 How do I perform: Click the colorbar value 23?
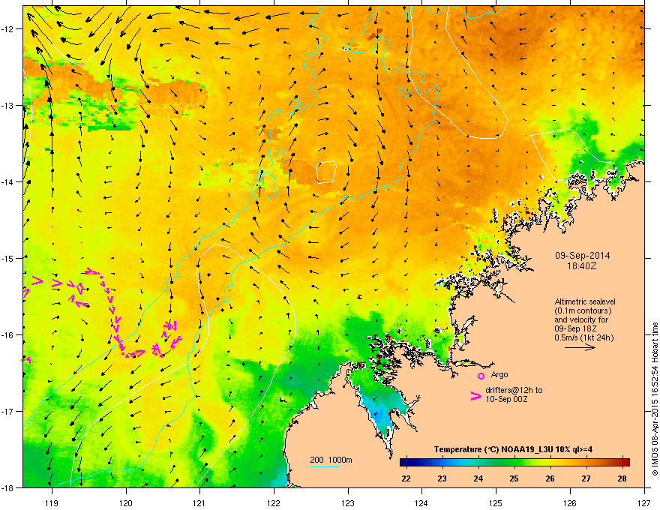click(x=442, y=478)
